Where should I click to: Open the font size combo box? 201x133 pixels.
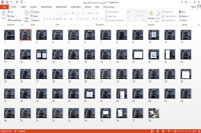61,13
